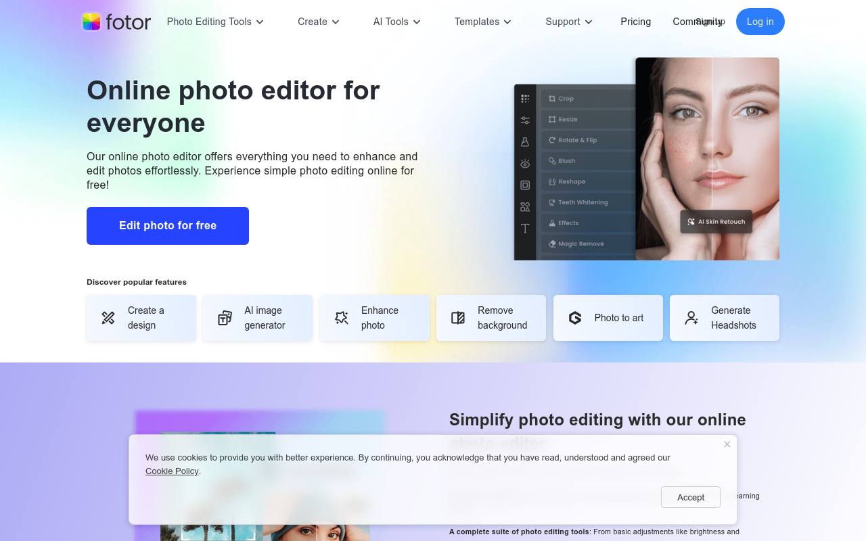The width and height of the screenshot is (866, 541).
Task: Select Crop in the editor preview panel
Action: [x=588, y=99]
